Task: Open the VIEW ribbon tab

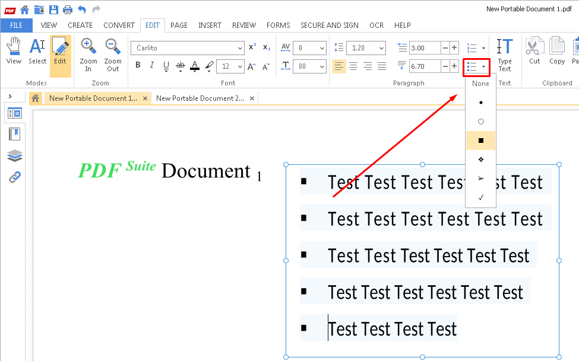Action: tap(49, 25)
